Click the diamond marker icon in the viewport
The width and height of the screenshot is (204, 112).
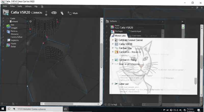[30, 21]
